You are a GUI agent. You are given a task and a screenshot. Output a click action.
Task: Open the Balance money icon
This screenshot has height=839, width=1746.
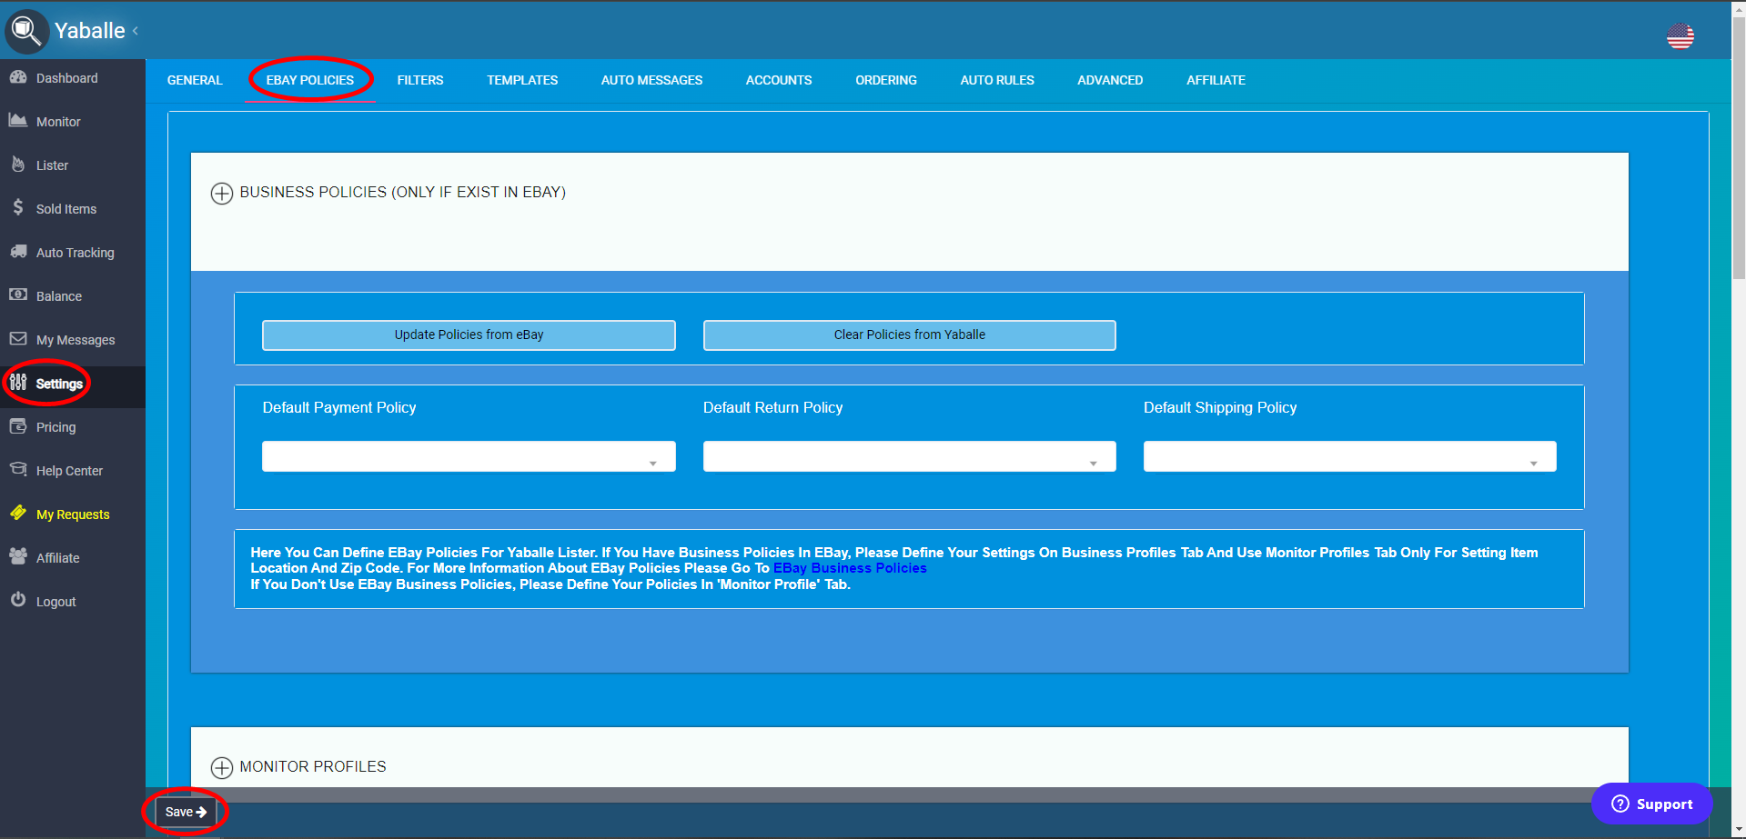pos(18,295)
